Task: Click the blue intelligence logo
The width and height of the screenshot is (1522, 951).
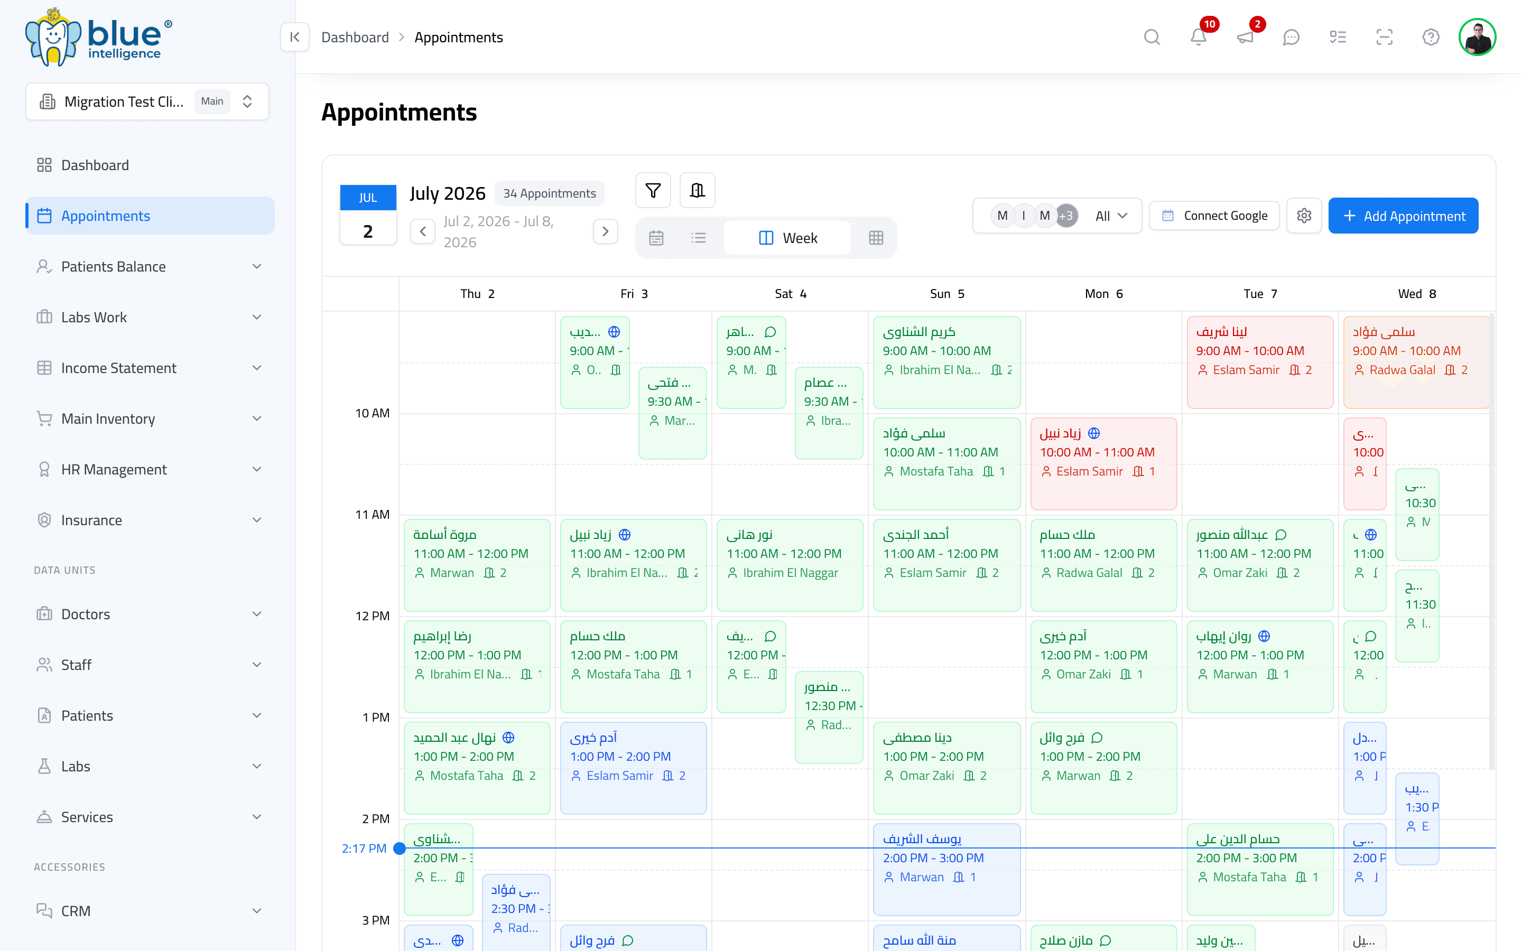Action: [x=99, y=38]
